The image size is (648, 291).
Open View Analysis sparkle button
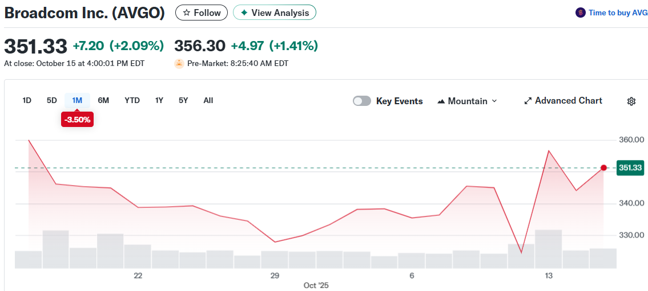click(274, 13)
